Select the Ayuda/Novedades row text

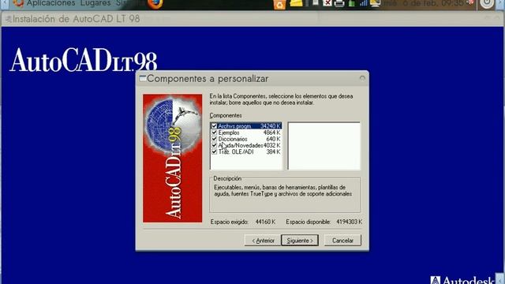pyautogui.click(x=241, y=145)
